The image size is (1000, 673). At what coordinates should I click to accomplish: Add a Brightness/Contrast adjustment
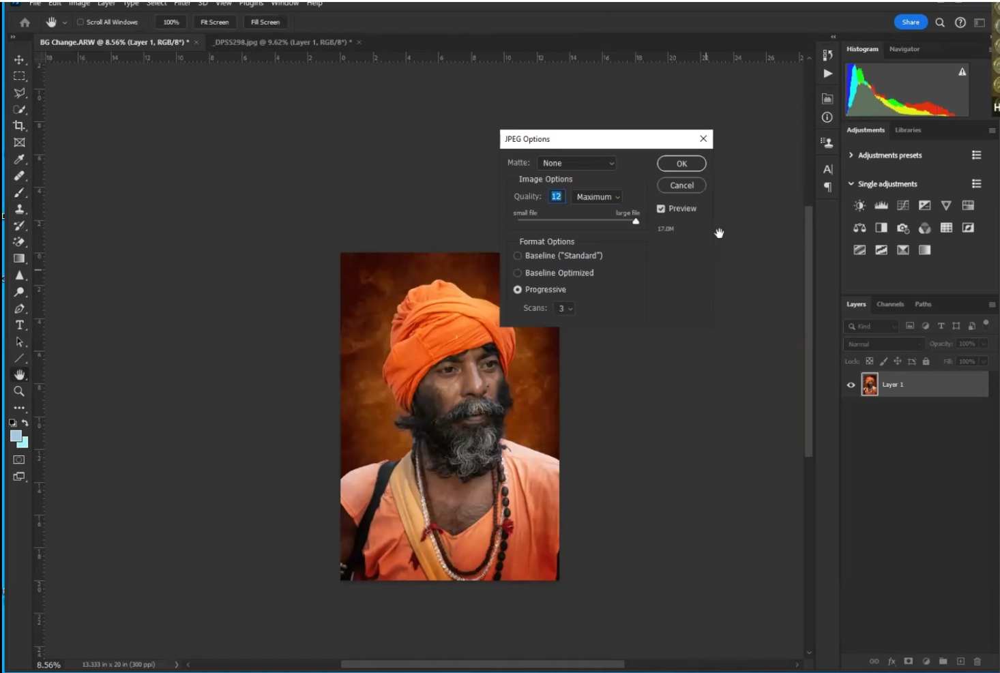click(x=859, y=206)
